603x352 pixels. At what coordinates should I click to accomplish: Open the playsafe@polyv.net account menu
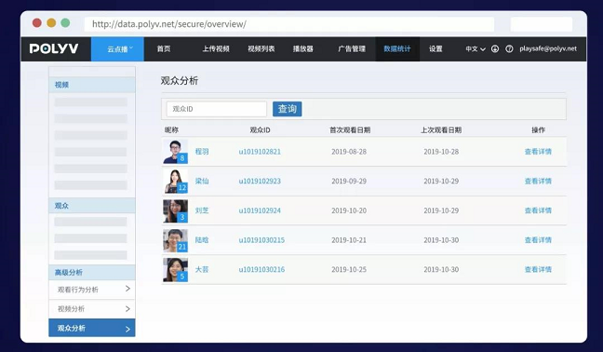(x=548, y=48)
